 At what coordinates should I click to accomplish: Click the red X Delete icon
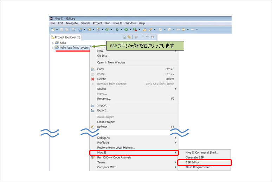coord(92,79)
